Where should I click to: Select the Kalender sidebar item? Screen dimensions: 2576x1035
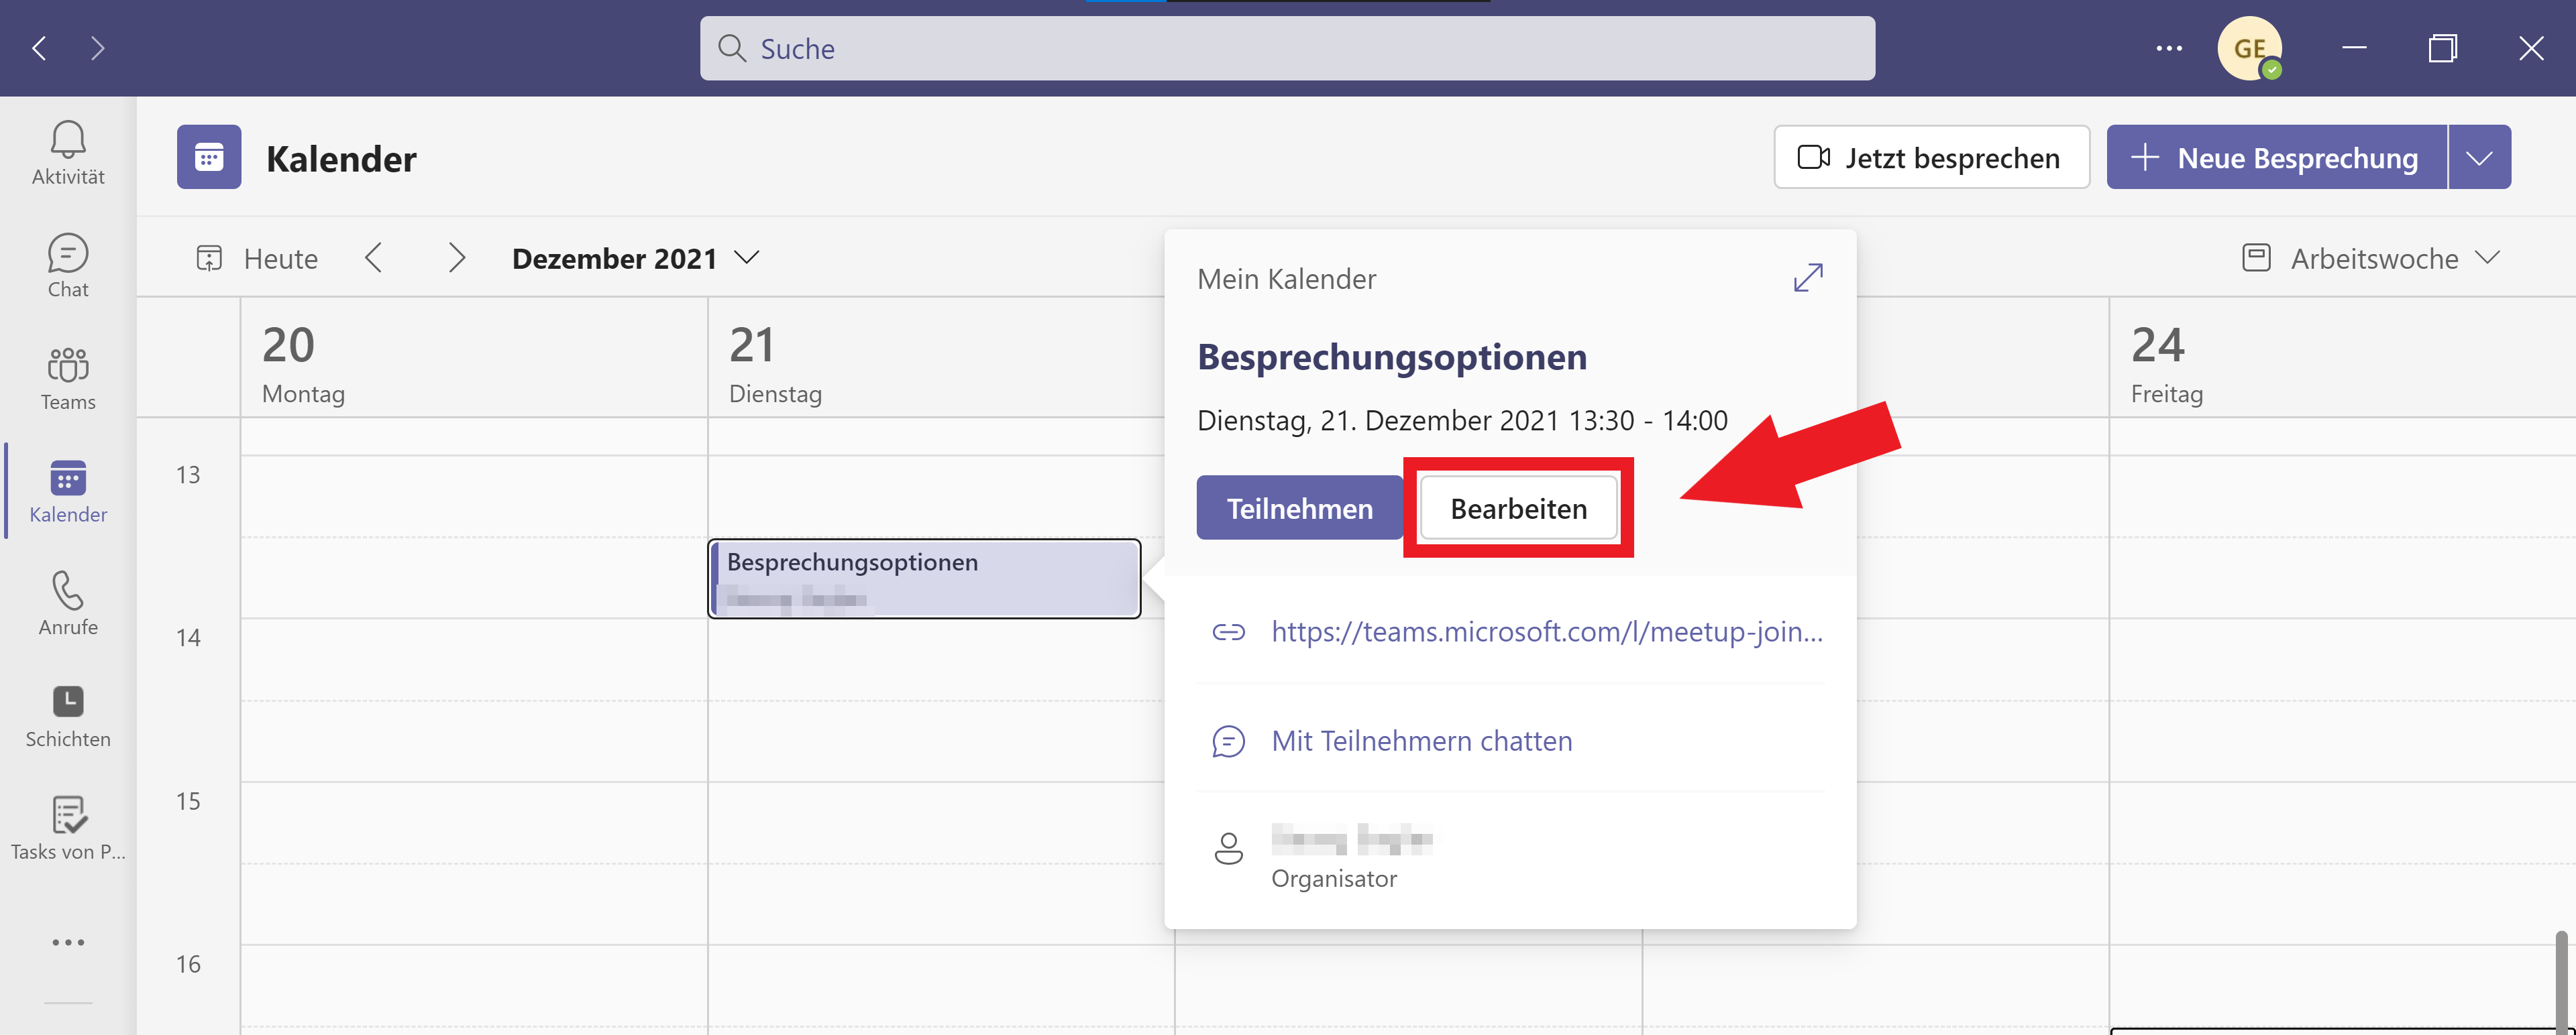68,491
